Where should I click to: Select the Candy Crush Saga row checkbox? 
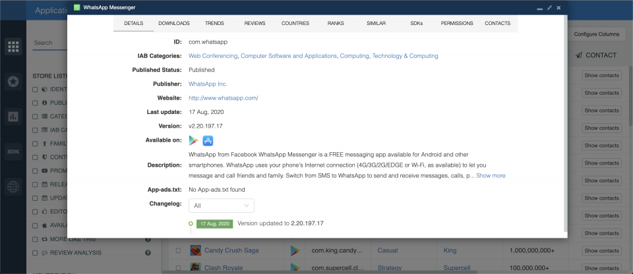tap(178, 250)
